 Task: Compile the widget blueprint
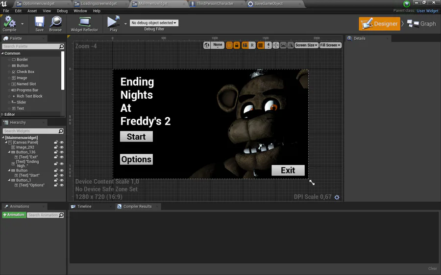[x=10, y=23]
